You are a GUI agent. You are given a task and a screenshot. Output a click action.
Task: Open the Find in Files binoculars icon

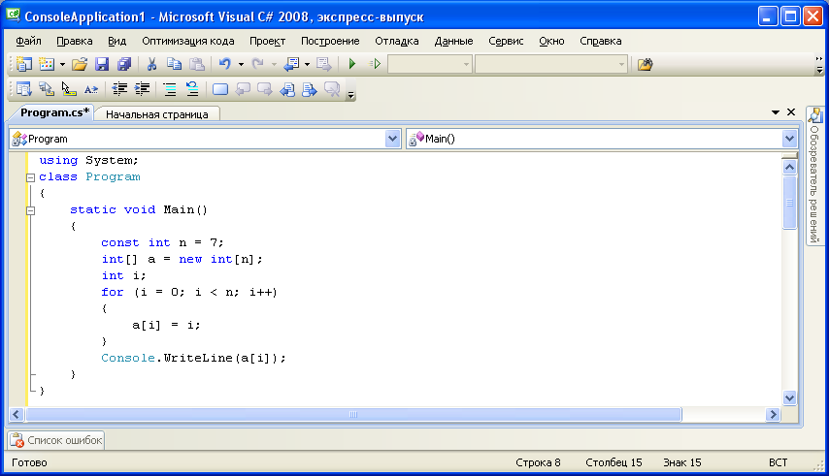point(645,64)
